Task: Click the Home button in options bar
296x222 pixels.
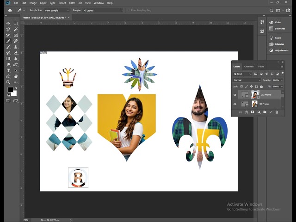Action: (10, 10)
